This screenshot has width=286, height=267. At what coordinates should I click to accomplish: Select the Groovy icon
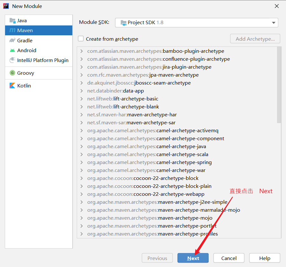tap(12, 73)
